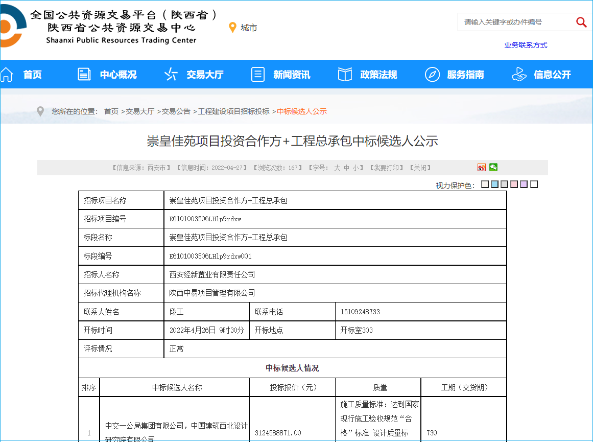Viewport: 593px width, 442px height.
Task: Share via the WeChat icon
Action: (x=493, y=167)
